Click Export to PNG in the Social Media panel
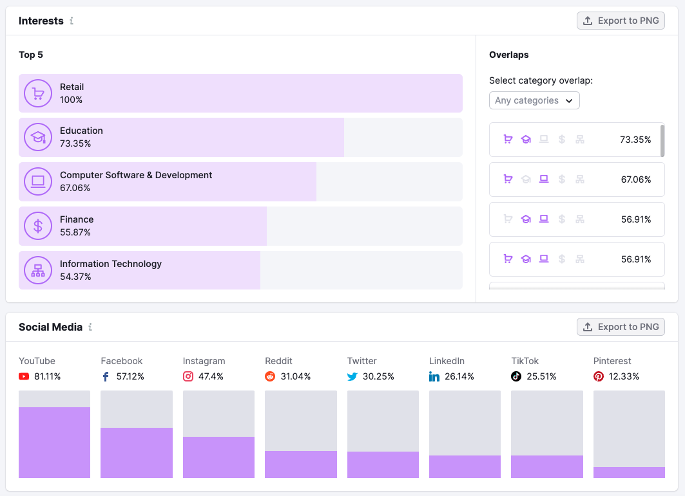The height and width of the screenshot is (496, 685). (621, 327)
